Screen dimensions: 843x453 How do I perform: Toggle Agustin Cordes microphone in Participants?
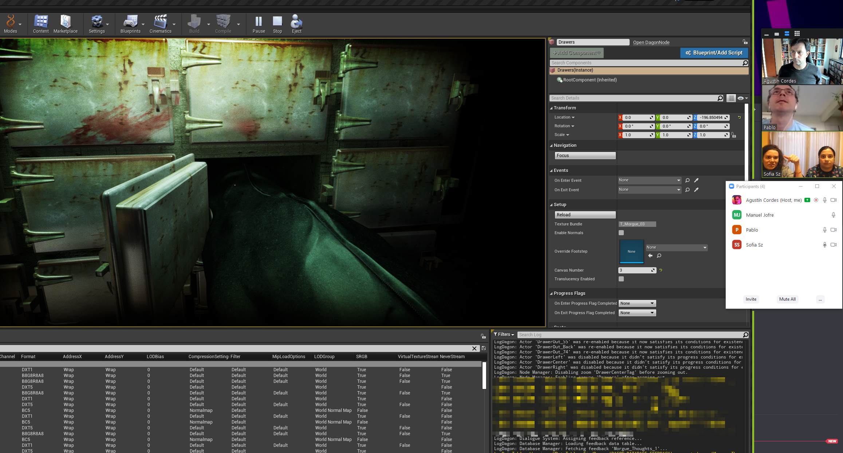pyautogui.click(x=825, y=200)
